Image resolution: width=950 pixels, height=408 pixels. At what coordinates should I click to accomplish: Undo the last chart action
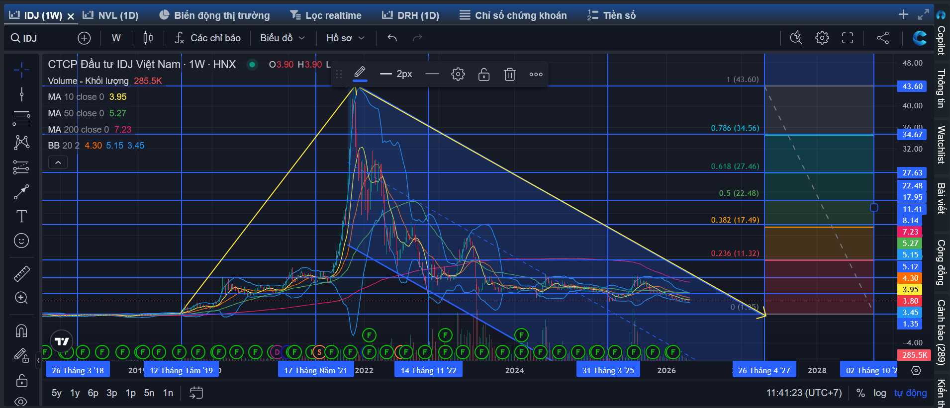click(x=392, y=38)
